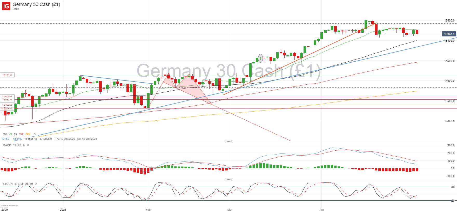Click the Germany 30 Cash (£1) chart title
Image resolution: width=457 pixels, height=212 pixels.
[36, 4]
